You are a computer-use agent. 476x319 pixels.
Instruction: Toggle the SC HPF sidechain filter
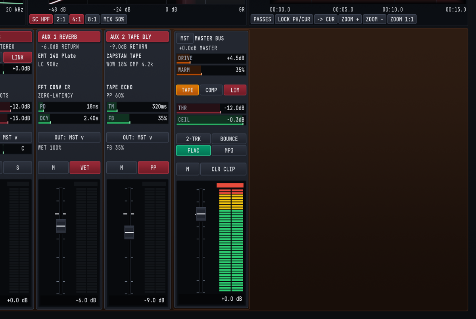(41, 19)
